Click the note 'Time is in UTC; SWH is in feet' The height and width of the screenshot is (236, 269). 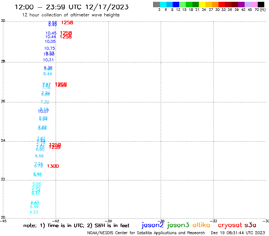76,225
